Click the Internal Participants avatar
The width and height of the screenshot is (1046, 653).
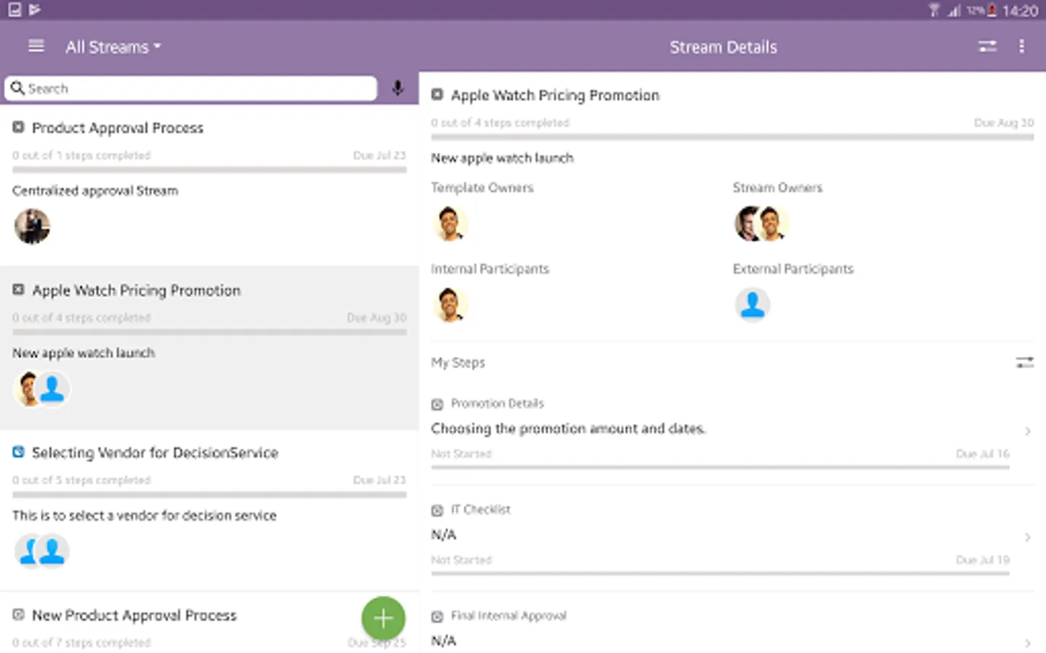(450, 305)
